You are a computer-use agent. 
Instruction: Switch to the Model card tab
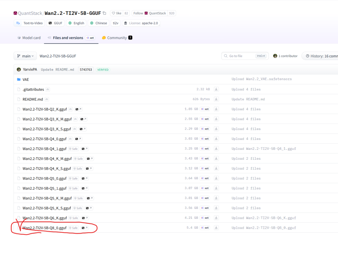[x=29, y=38]
